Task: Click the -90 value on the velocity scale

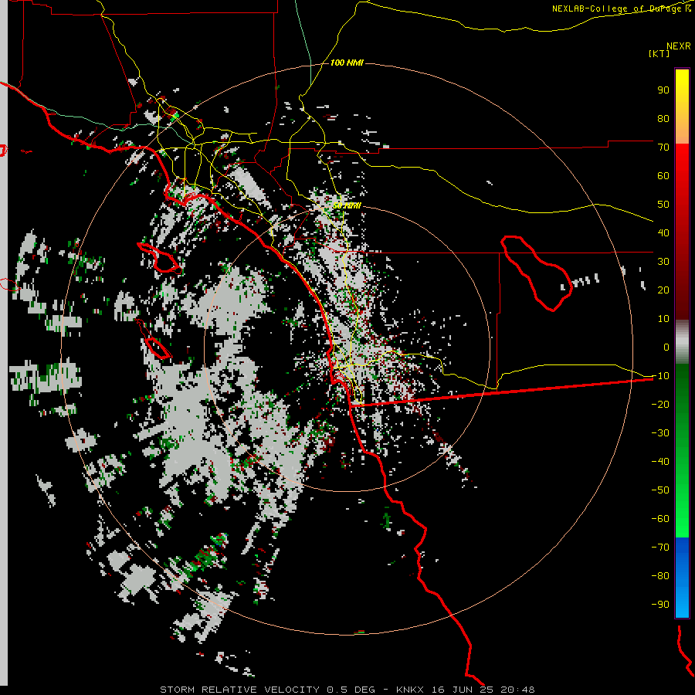Action: click(660, 604)
